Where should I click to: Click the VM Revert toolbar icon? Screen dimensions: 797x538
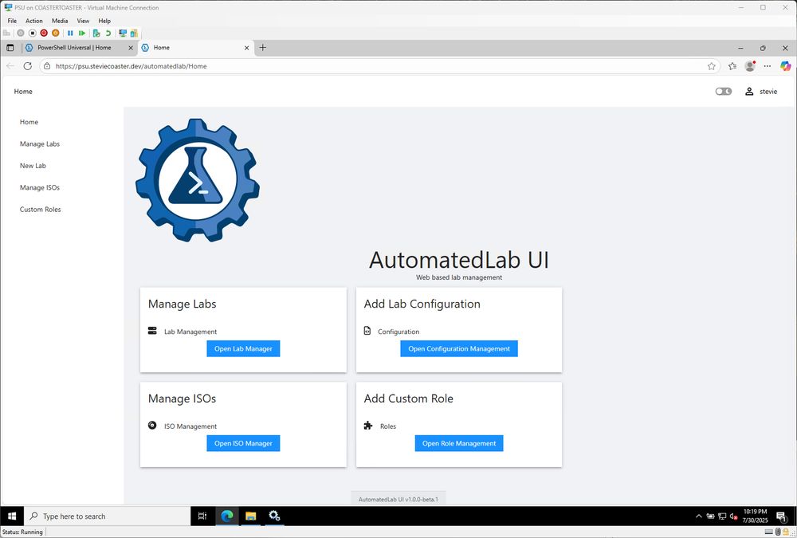108,33
